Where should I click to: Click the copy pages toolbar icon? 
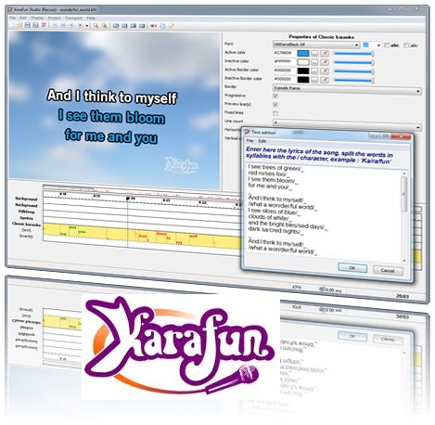tap(162, 26)
